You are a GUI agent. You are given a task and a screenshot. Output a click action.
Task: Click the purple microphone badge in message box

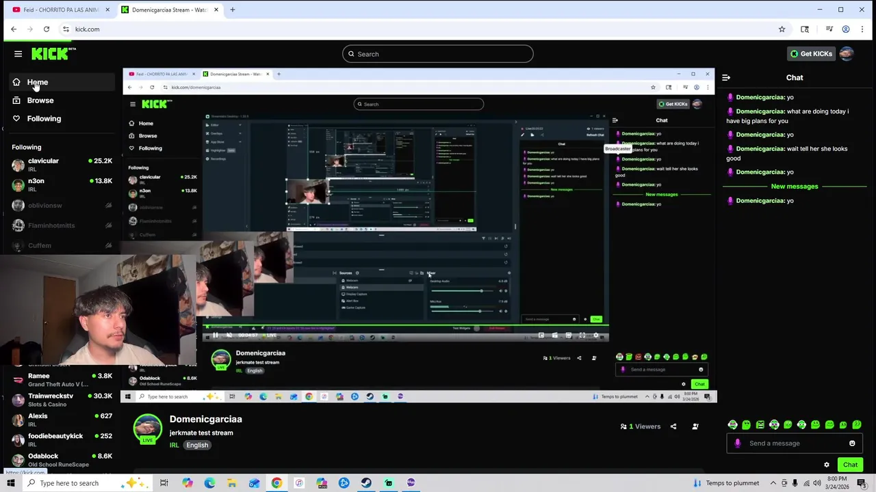(x=737, y=443)
